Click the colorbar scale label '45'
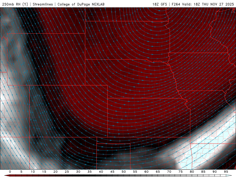Image resolution: width=236 pixels, height=177 pixels. [x=112, y=172]
